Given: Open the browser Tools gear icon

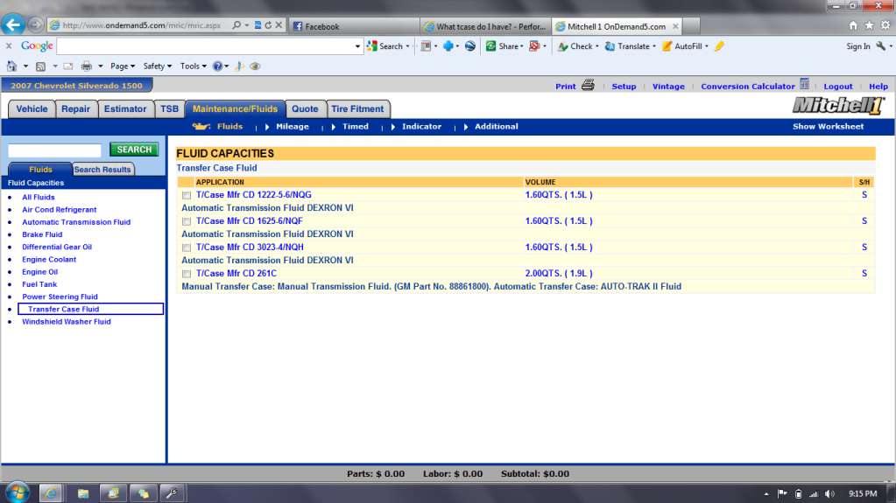Looking at the screenshot, I should 885,25.
